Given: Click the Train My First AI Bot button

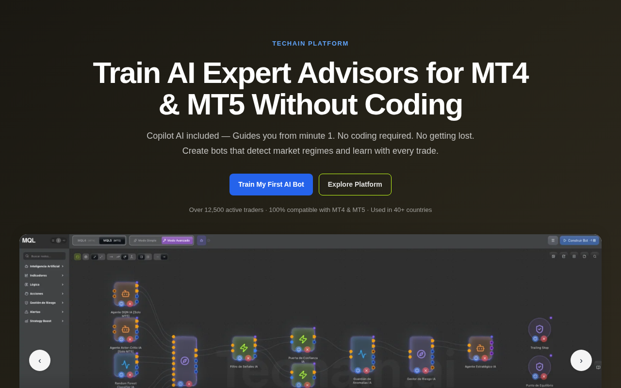Looking at the screenshot, I should click(x=271, y=184).
